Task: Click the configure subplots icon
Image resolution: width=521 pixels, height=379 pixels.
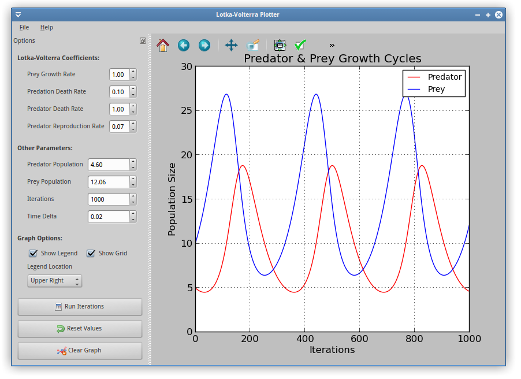Action: click(279, 45)
